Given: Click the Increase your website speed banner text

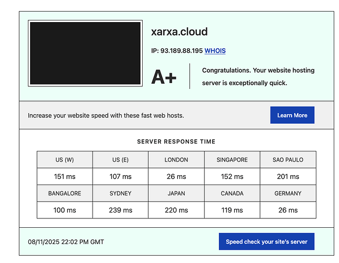Looking at the screenshot, I should [x=106, y=116].
